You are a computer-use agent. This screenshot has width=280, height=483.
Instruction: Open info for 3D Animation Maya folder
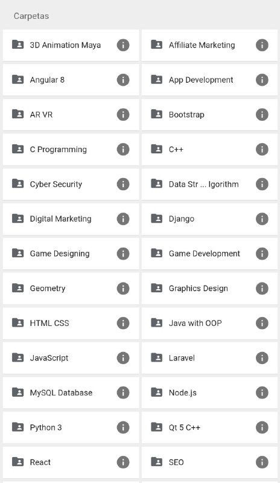[123, 45]
